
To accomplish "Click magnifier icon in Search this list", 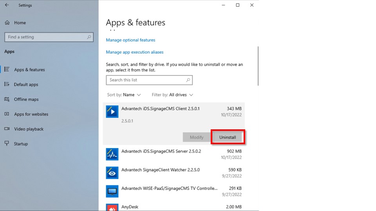I will tap(188, 80).
